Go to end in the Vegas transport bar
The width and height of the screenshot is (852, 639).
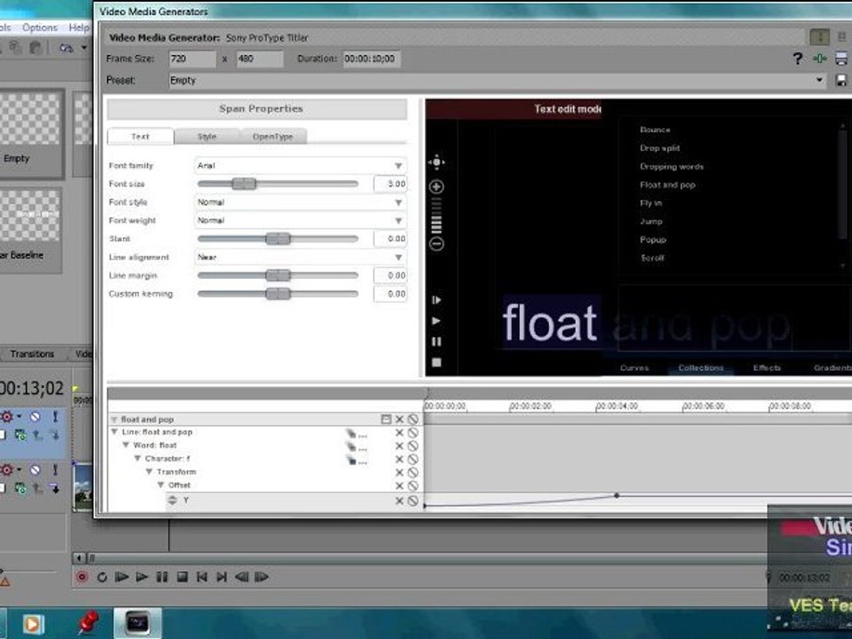222,577
